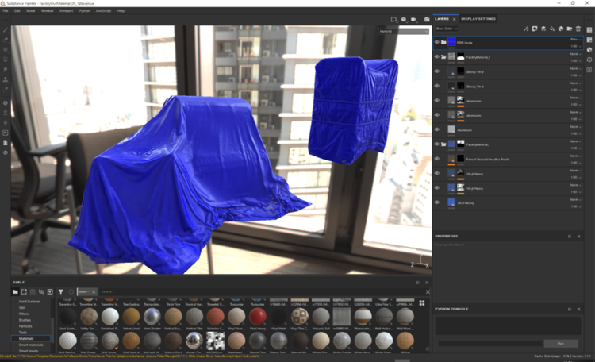Switch to the Display Settings tab
This screenshot has height=362, width=595.
[x=478, y=19]
